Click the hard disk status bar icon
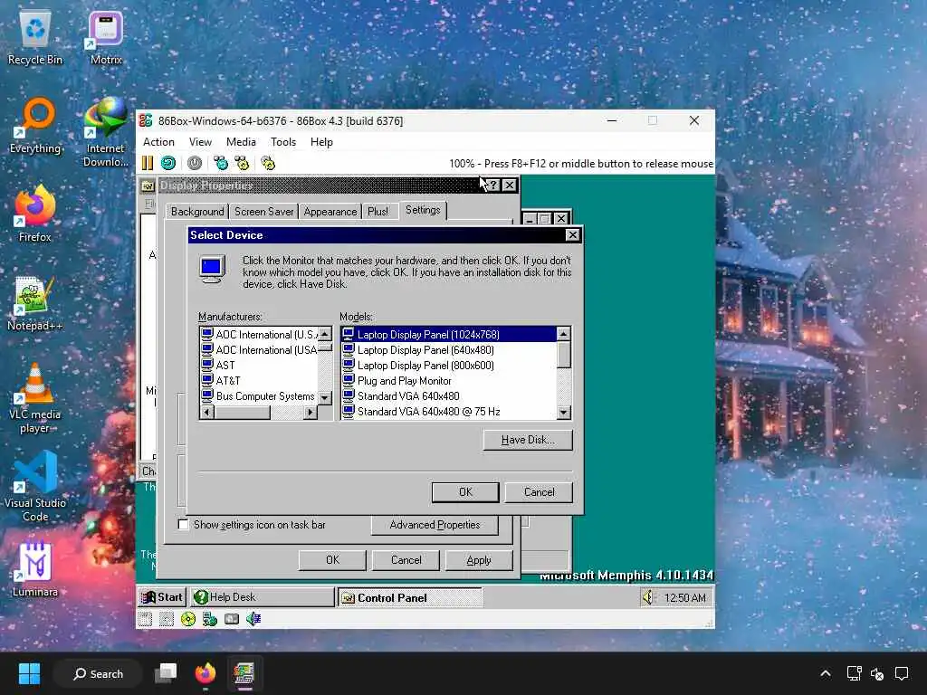The height and width of the screenshot is (695, 927). point(232,619)
